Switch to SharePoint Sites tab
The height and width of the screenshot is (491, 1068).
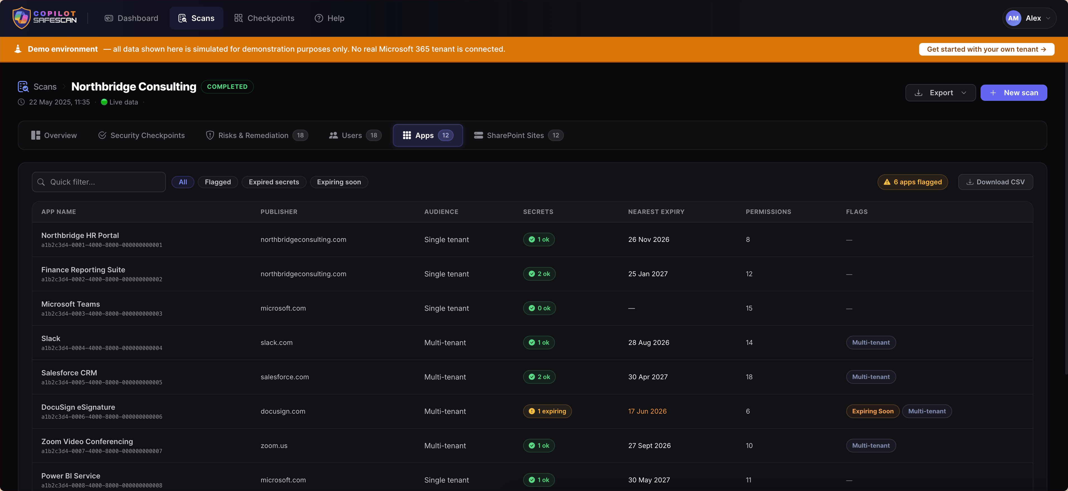(518, 135)
